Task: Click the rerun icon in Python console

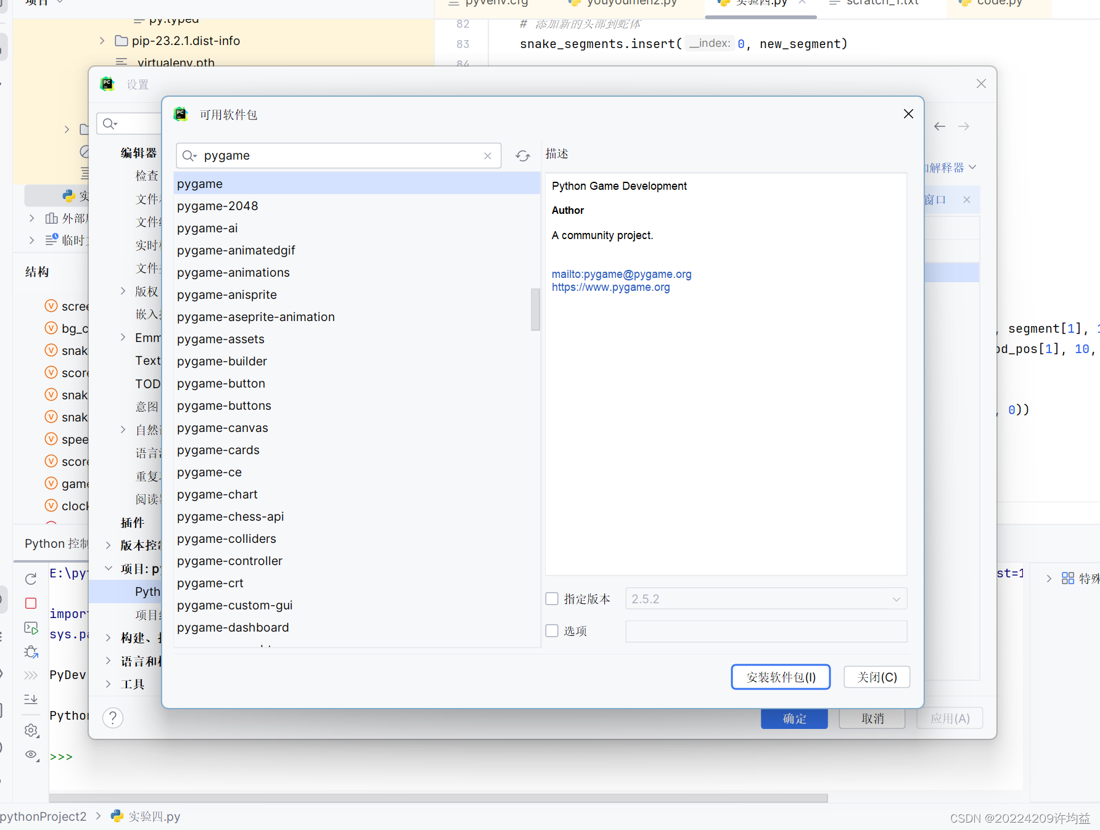Action: coord(31,579)
